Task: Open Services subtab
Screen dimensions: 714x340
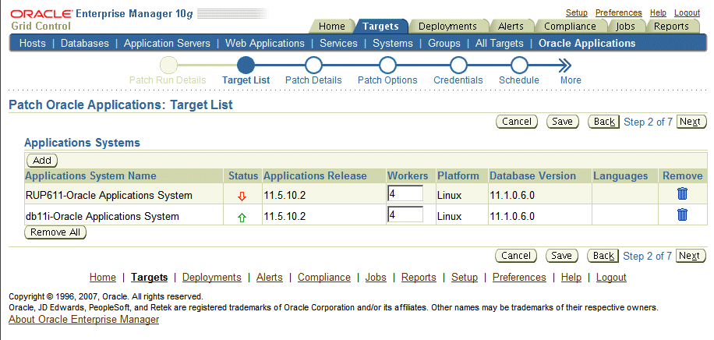Action: click(338, 44)
